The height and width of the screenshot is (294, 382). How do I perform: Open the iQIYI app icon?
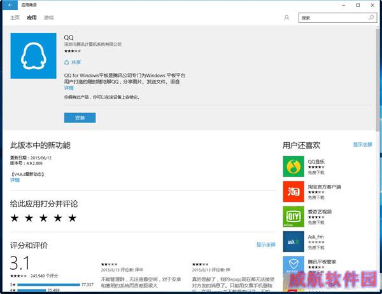(294, 217)
